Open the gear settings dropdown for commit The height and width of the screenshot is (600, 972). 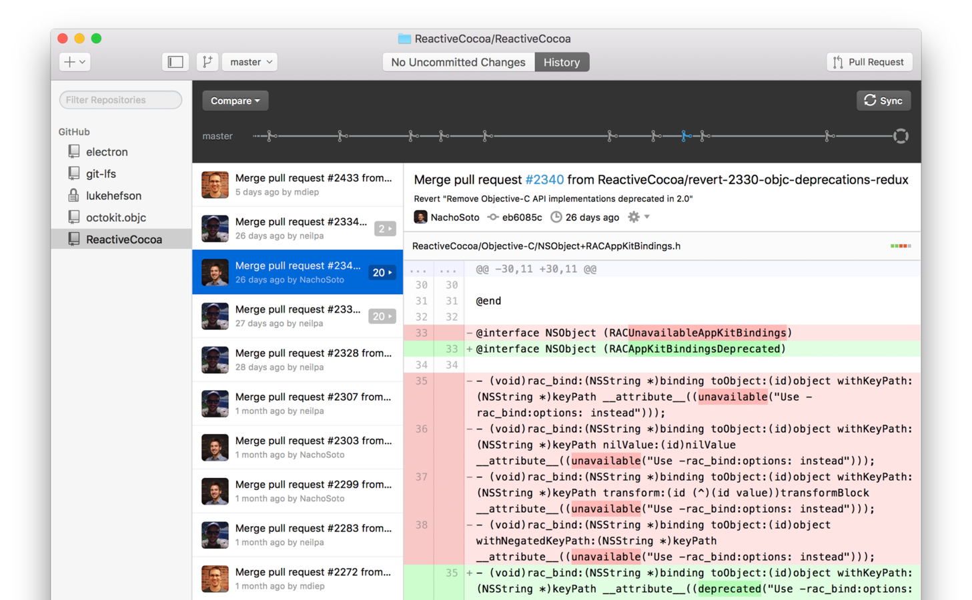coord(638,217)
